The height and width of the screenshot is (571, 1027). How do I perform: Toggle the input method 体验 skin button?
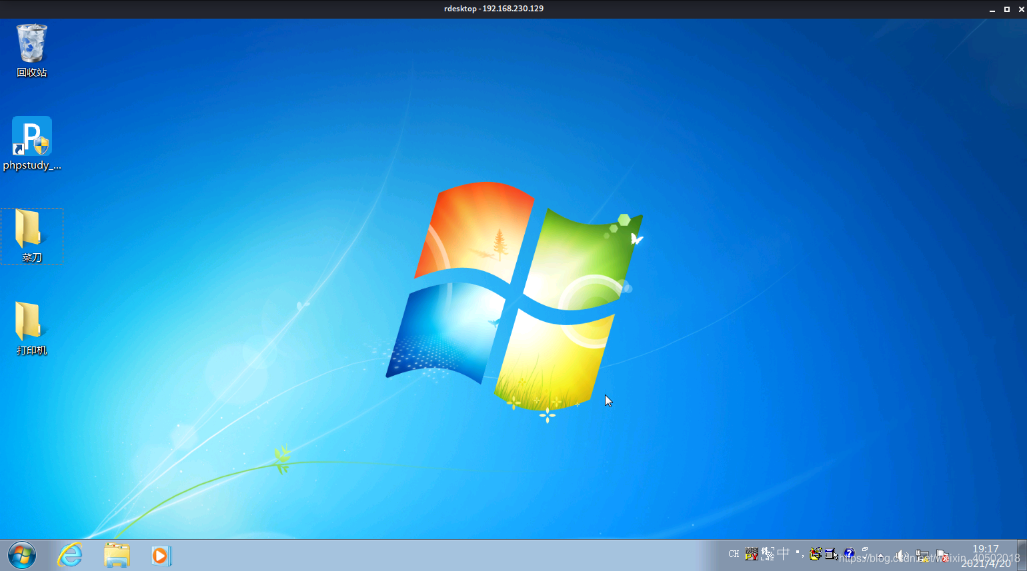[x=768, y=554]
